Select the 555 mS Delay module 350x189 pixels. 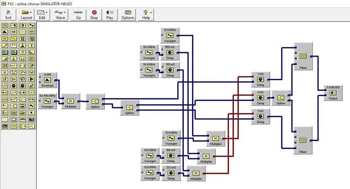[170, 53]
